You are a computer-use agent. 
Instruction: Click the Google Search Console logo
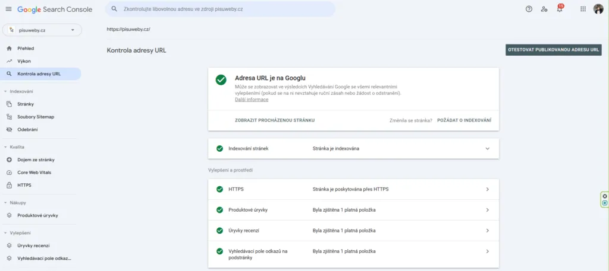(x=55, y=9)
